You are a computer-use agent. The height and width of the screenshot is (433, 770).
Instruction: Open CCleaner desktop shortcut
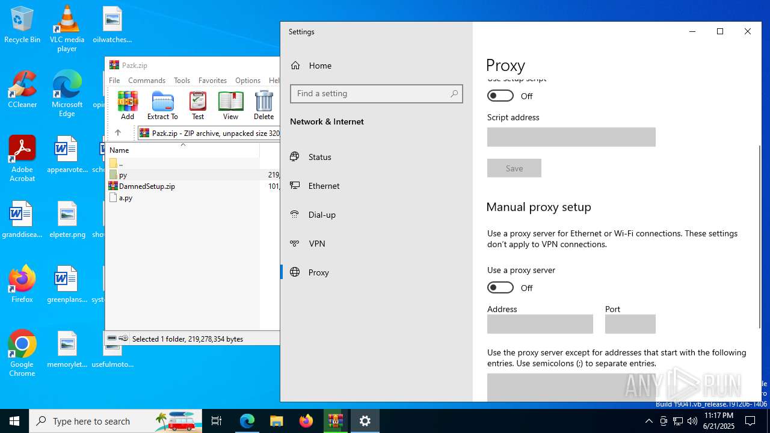pos(22,90)
